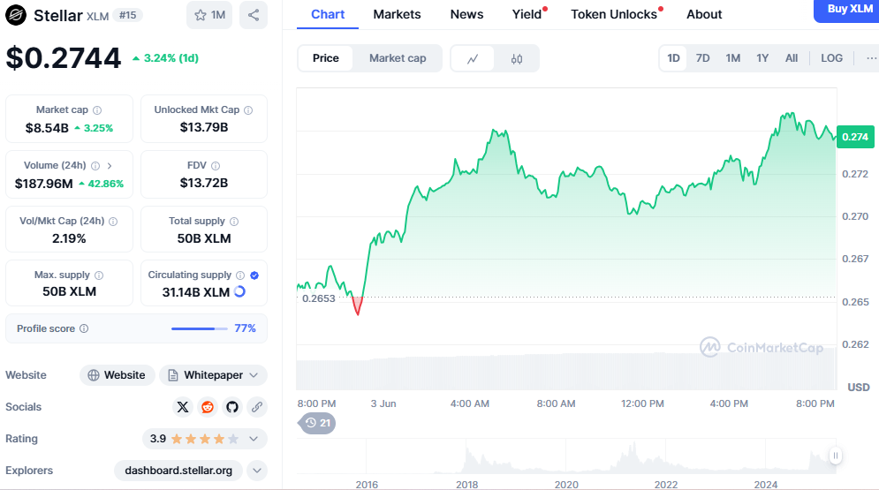Open the Token Unlocks tab
This screenshot has width=879, height=490.
point(616,14)
